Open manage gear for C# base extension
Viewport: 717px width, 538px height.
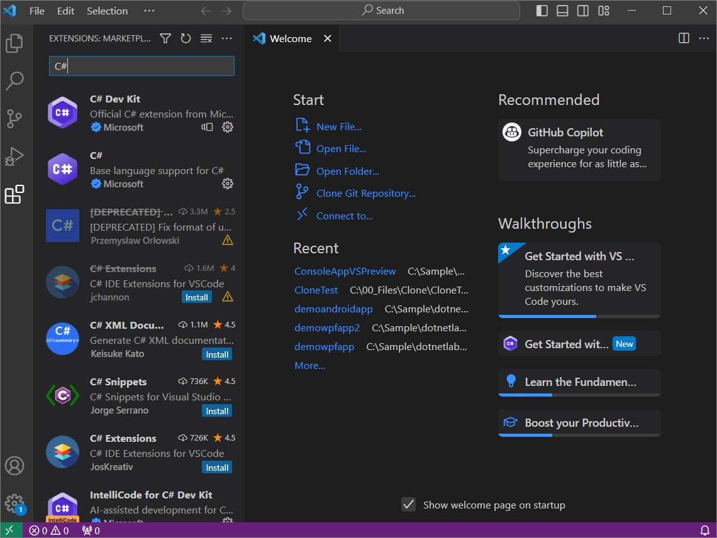(227, 184)
